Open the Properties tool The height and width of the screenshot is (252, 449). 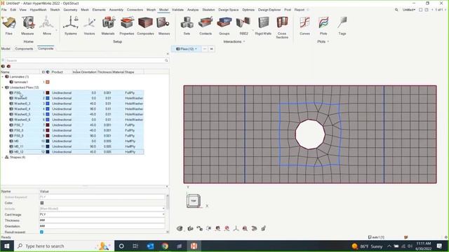[127, 26]
